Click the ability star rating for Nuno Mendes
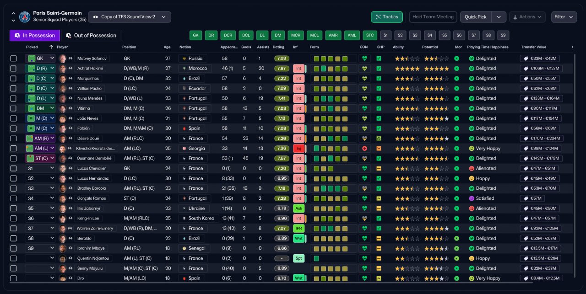 tap(407, 99)
